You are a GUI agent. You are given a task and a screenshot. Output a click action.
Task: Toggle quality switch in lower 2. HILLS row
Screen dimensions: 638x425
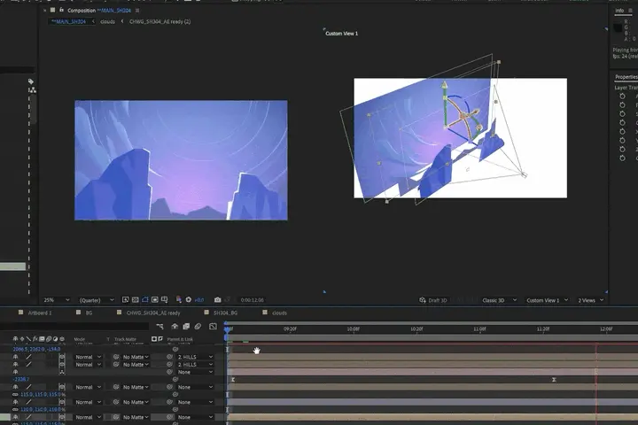coord(28,365)
